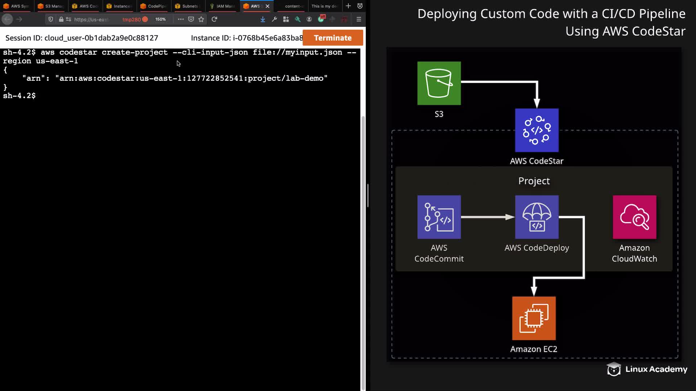Click the site padlock icon
Image resolution: width=696 pixels, height=391 pixels.
61,19
